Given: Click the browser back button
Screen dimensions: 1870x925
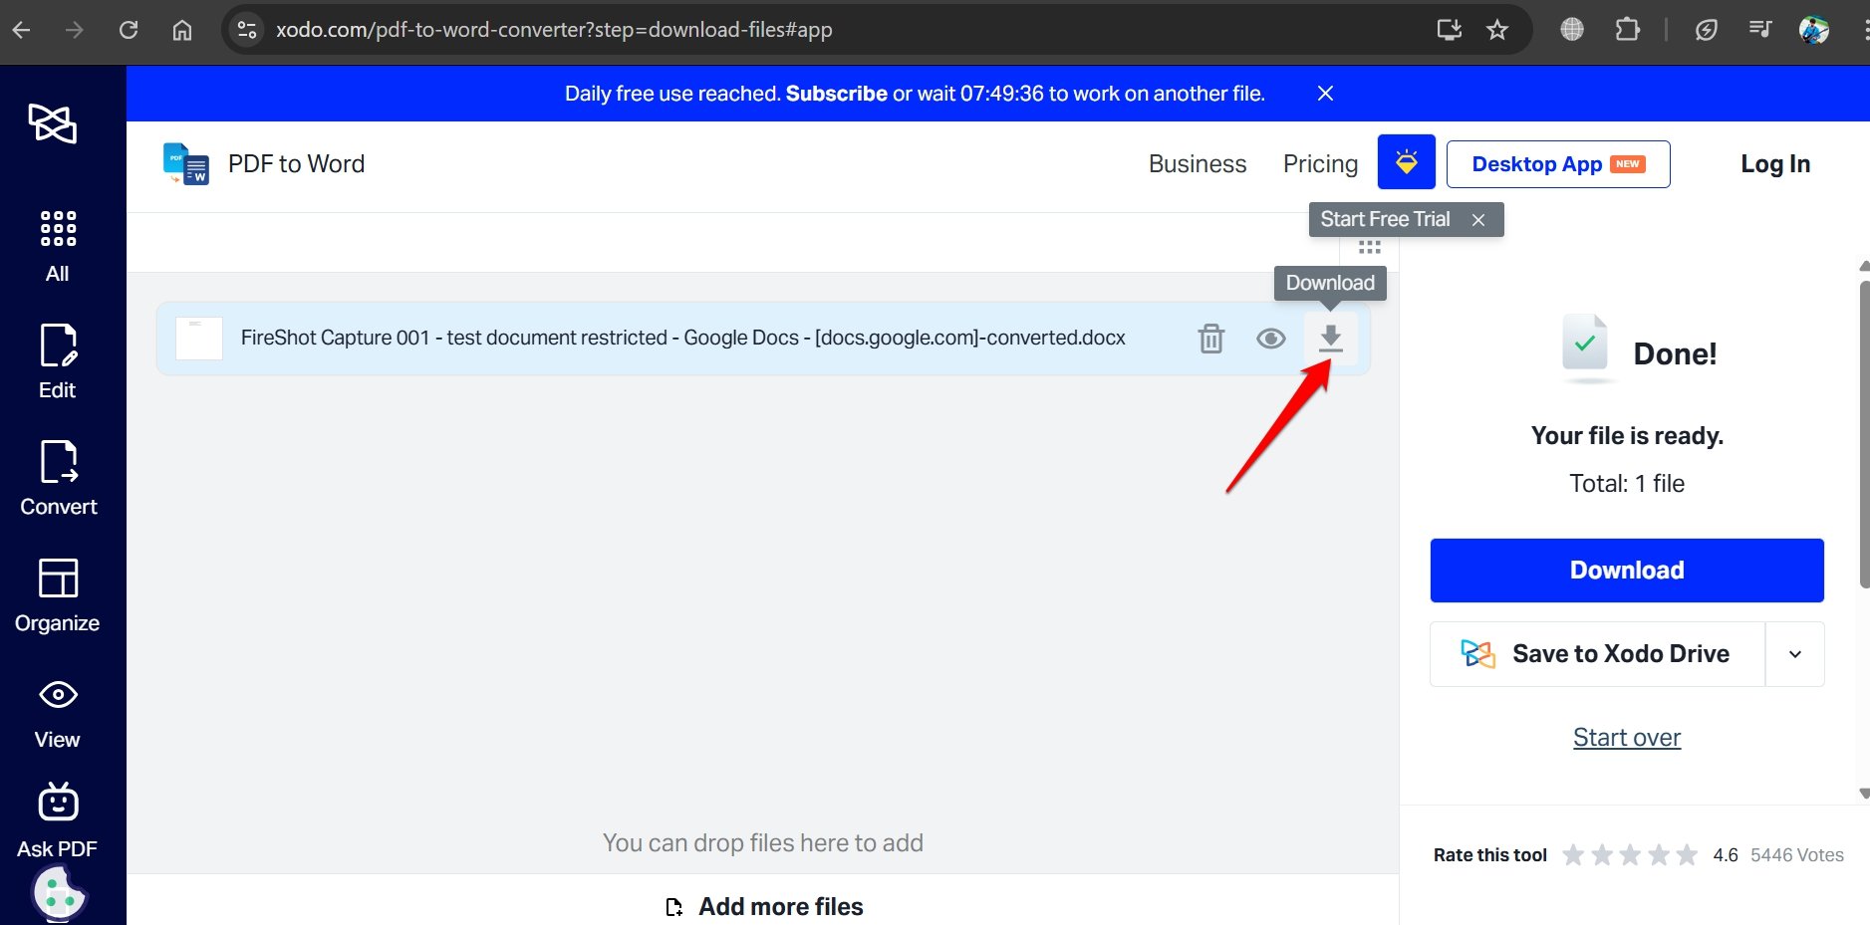Looking at the screenshot, I should [21, 30].
